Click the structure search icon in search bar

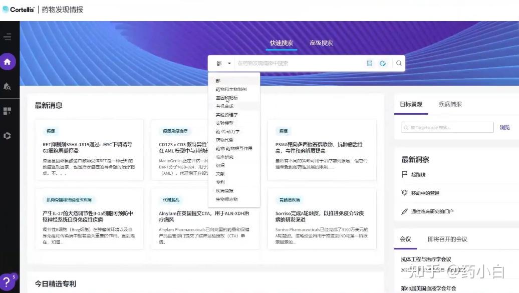click(x=370, y=63)
